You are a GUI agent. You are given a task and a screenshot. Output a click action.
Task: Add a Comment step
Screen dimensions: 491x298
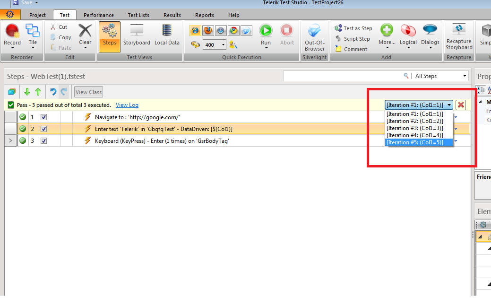351,49
